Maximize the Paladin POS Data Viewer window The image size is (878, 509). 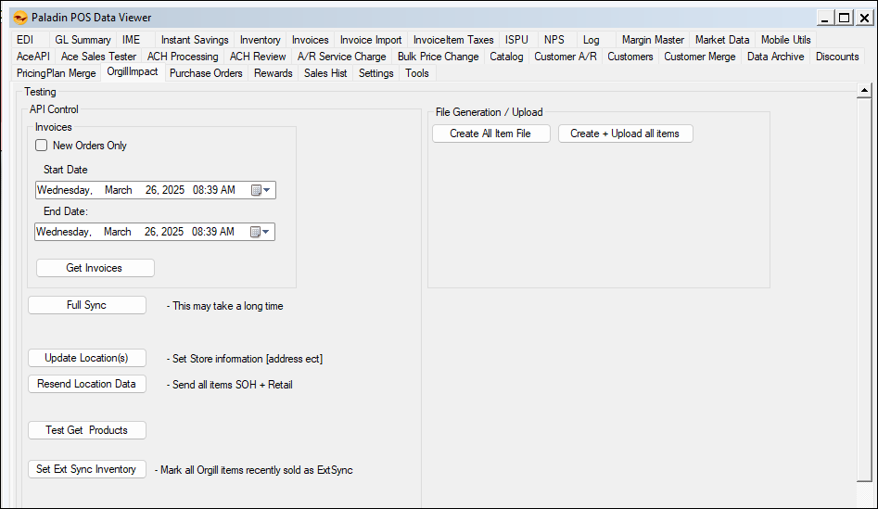tap(844, 18)
